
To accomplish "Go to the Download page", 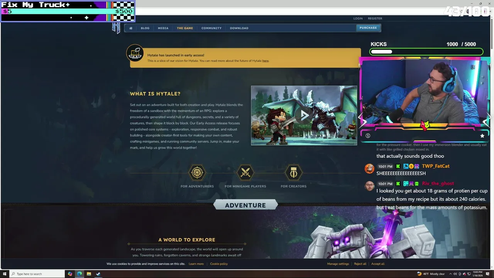I will [239, 28].
